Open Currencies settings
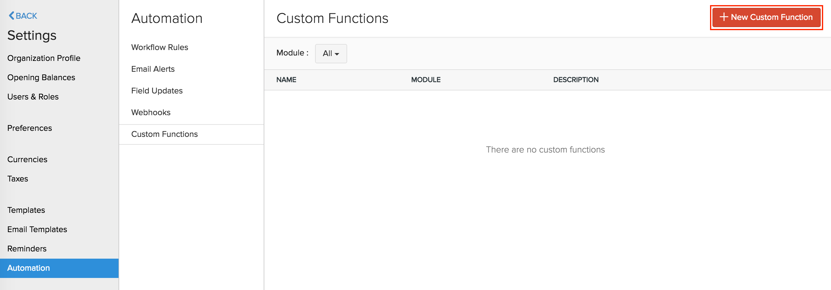The height and width of the screenshot is (290, 831). [27, 159]
